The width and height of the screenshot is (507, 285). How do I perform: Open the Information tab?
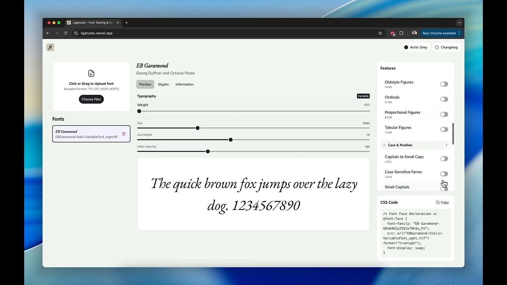[184, 84]
